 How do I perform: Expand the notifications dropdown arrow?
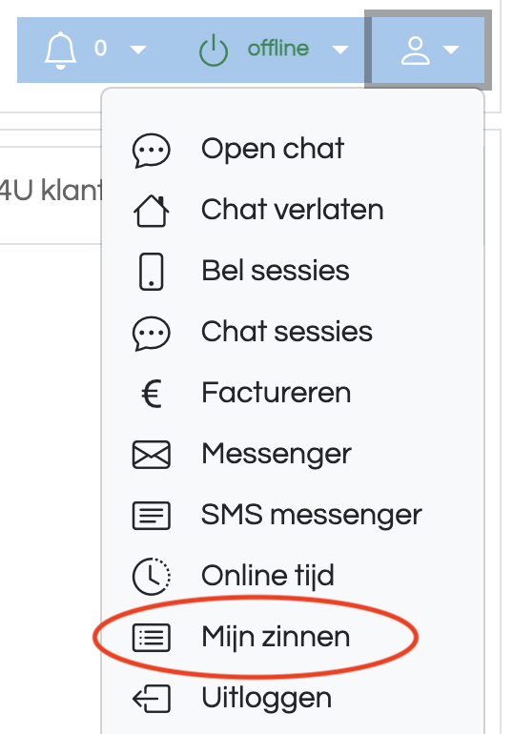(x=138, y=50)
